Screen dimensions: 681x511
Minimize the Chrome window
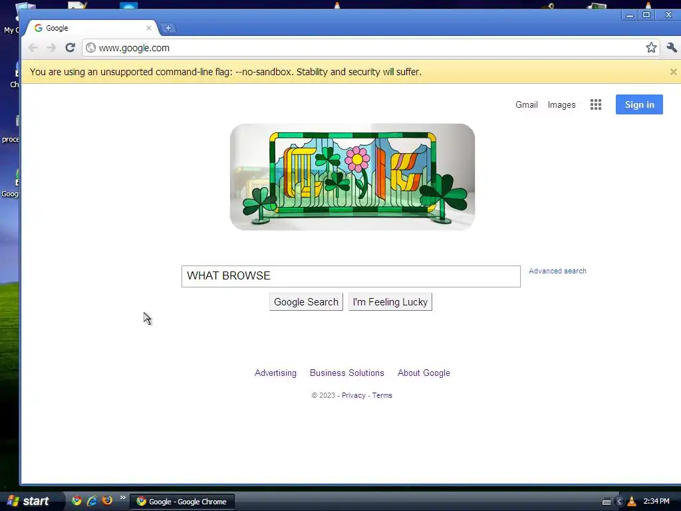pos(629,15)
